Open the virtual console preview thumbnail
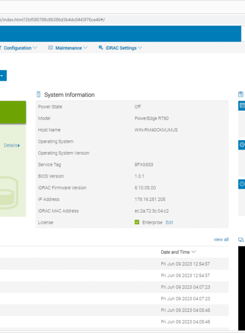Image resolution: width=245 pixels, height=333 pixels. pos(241,288)
